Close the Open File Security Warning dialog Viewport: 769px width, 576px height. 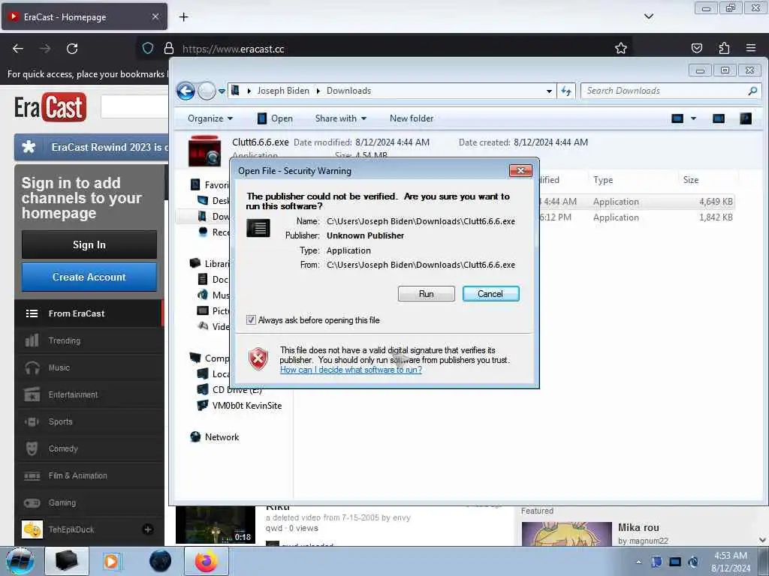coord(520,170)
